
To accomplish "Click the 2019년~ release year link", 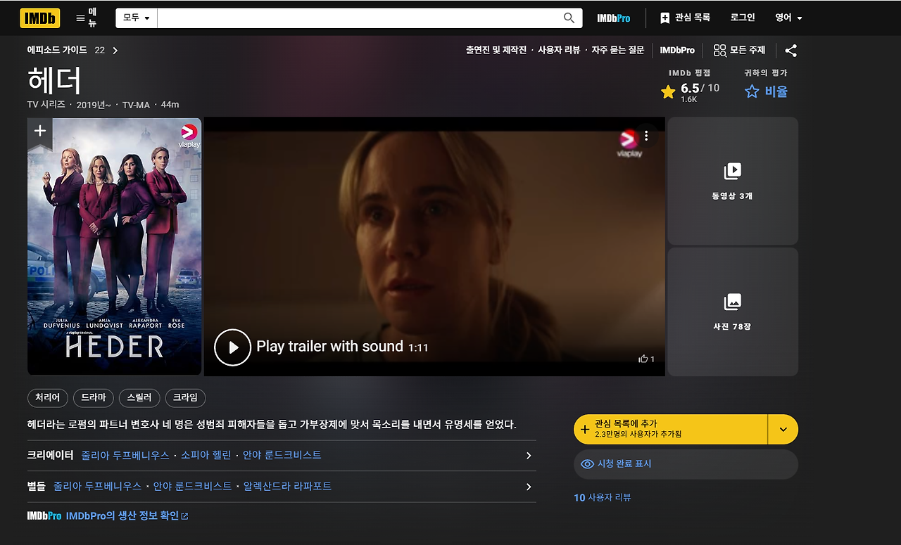I will tap(94, 105).
